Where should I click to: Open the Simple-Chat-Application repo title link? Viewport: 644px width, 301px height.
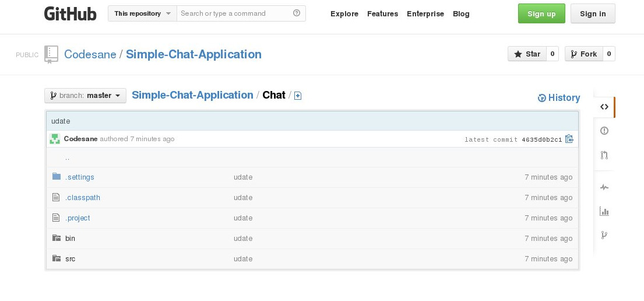click(193, 54)
